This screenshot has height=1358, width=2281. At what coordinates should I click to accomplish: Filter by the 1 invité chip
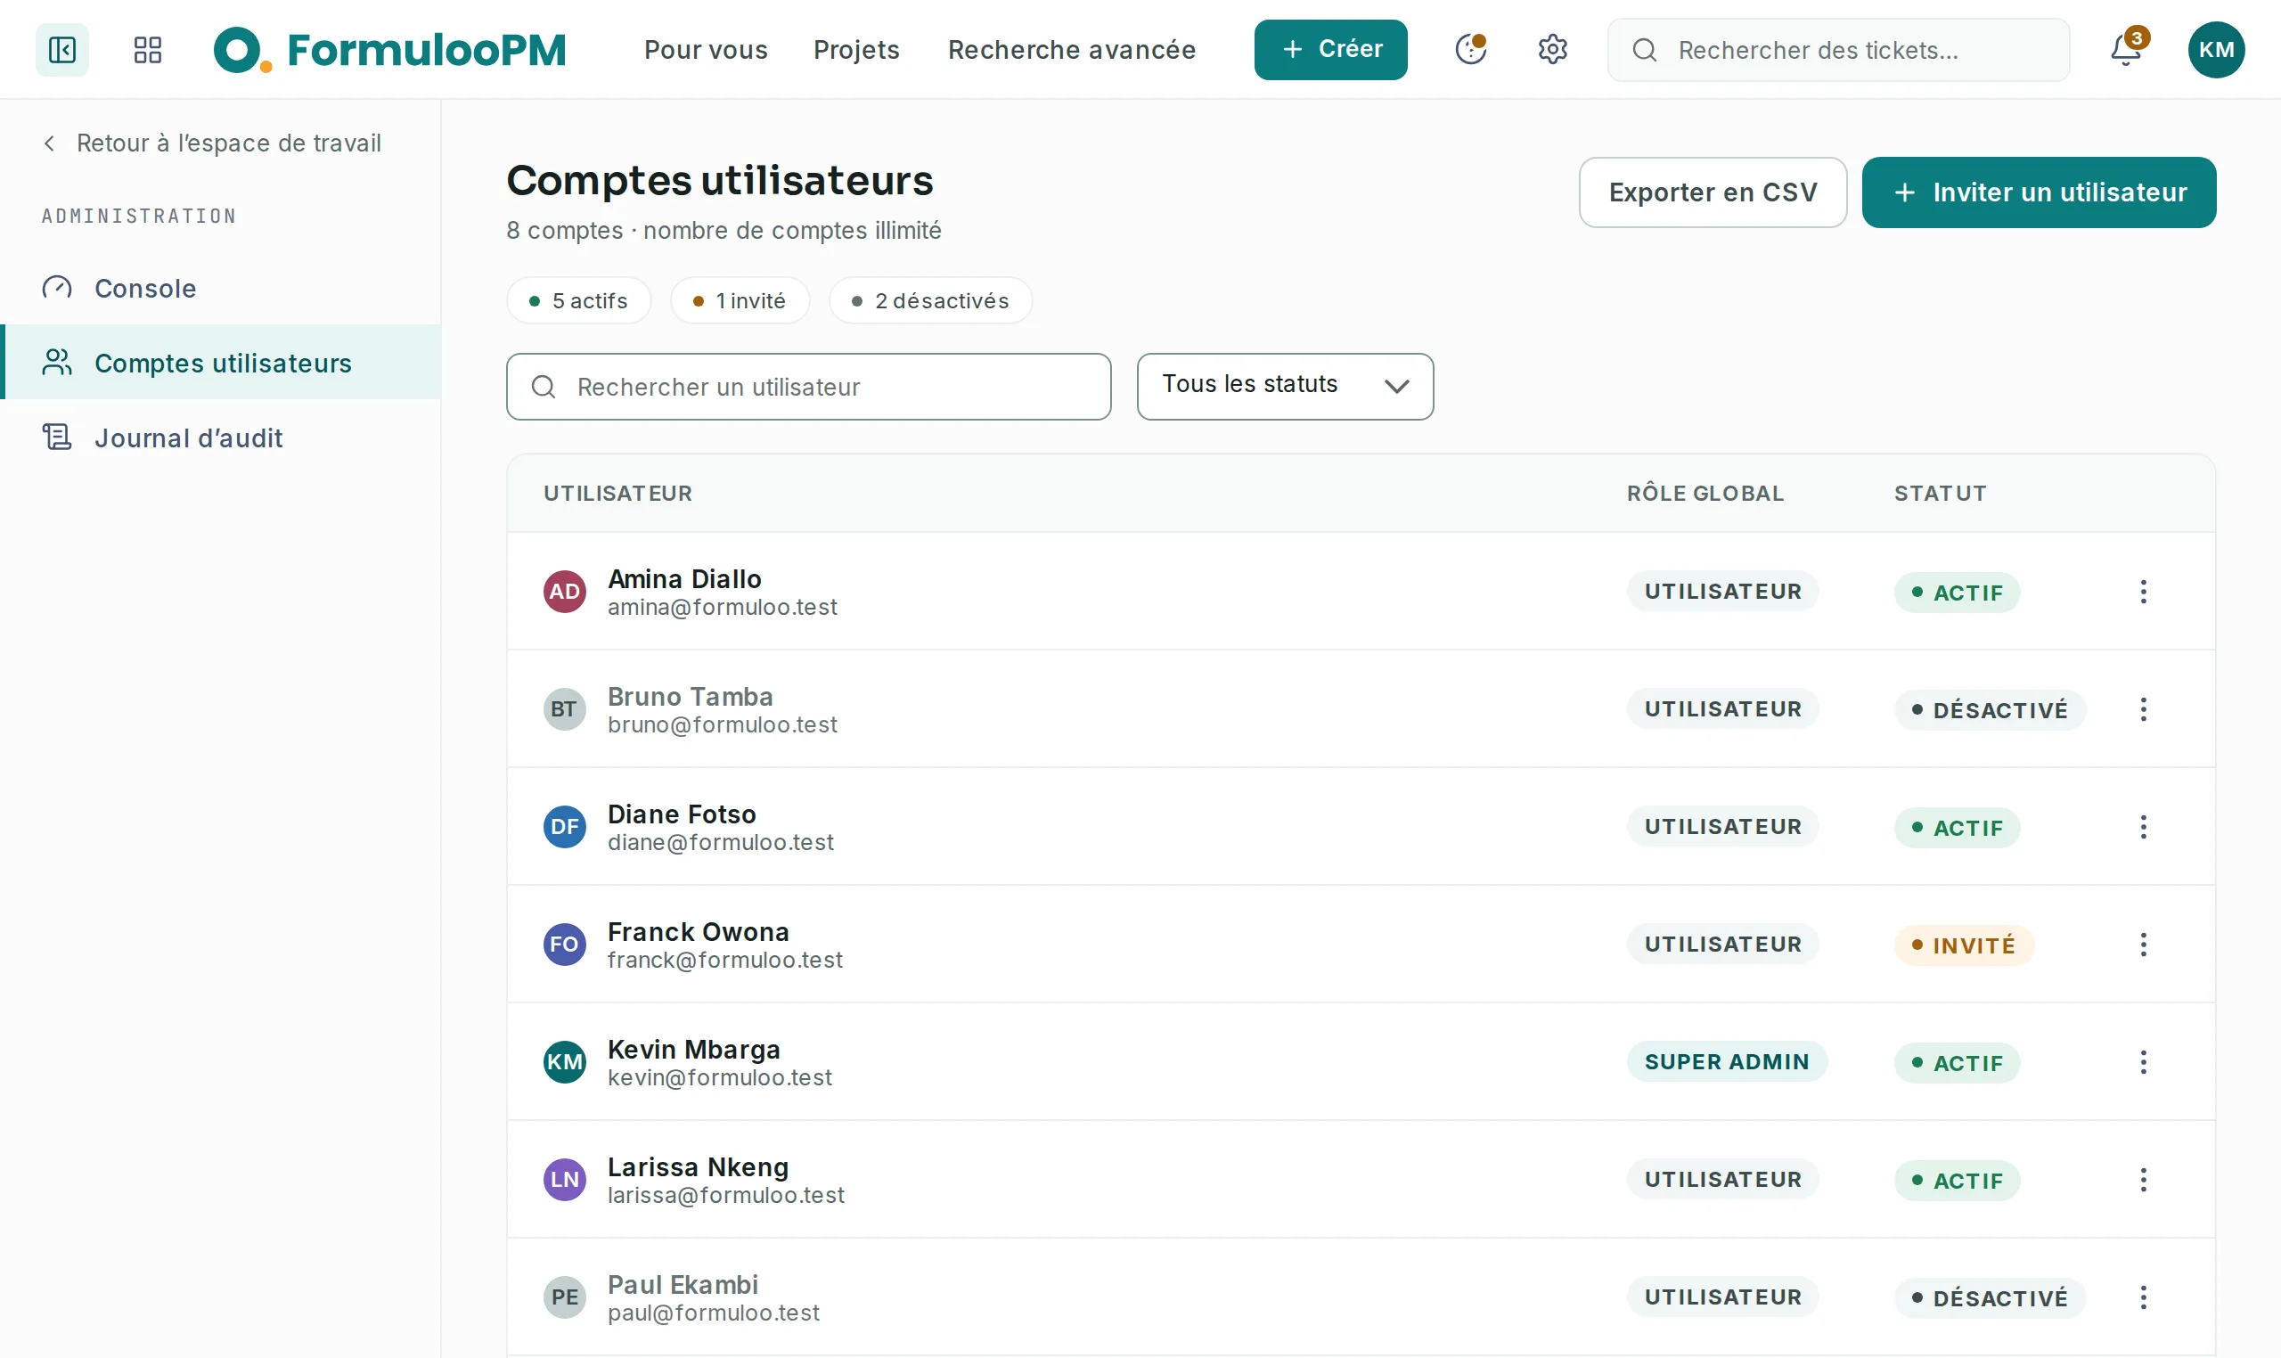(x=740, y=300)
